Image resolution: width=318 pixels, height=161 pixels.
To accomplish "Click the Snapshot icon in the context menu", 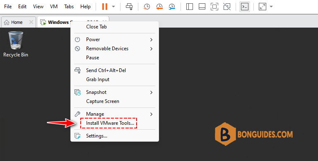I will point(77,92).
